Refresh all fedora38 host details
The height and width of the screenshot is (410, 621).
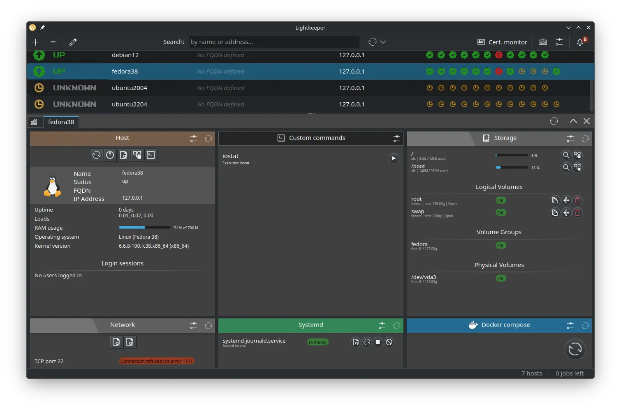point(554,121)
